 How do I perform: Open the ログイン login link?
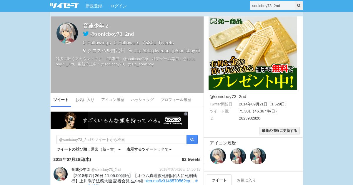click(119, 6)
